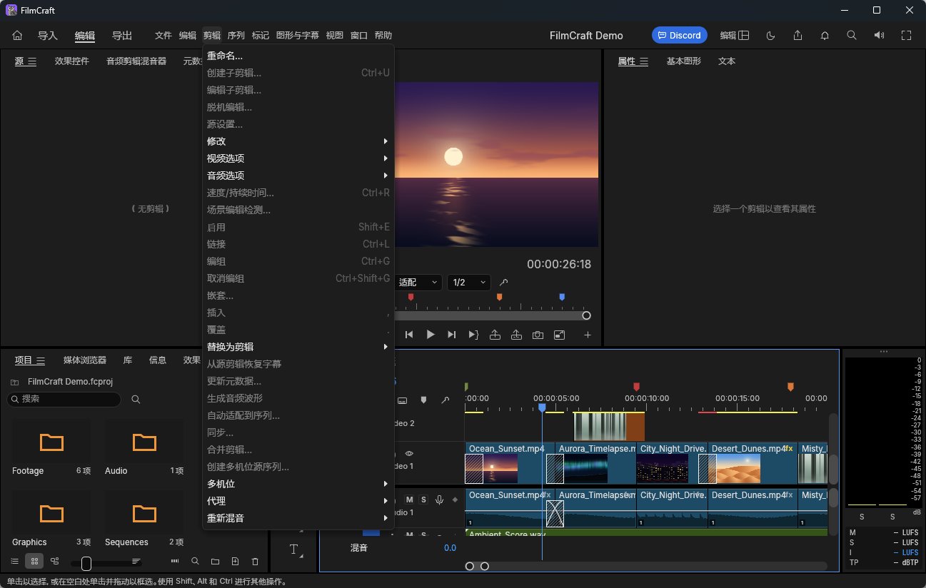Click the project thumbnail size slider handle
The height and width of the screenshot is (588, 926).
[86, 564]
